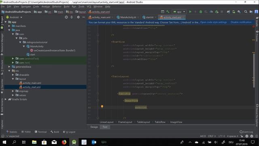Click the editor vertical scrollbar
Image resolution: width=259 pixels, height=146 pixels.
254,70
